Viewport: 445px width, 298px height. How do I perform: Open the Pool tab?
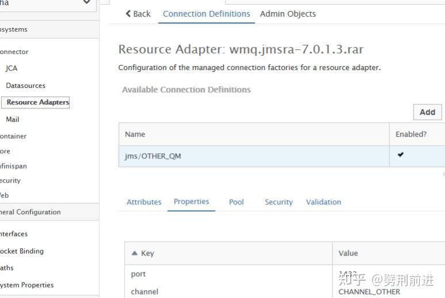coord(236,202)
